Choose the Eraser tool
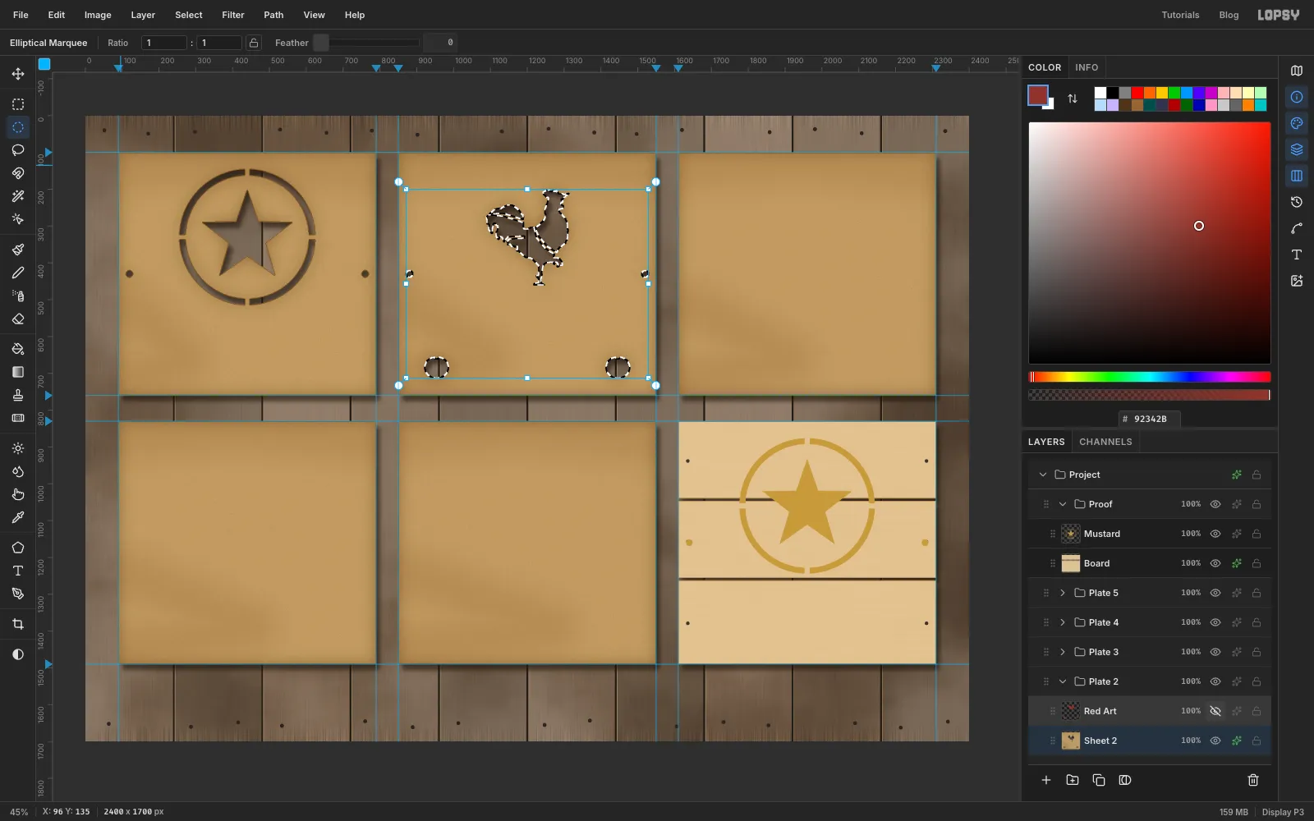 pyautogui.click(x=18, y=319)
